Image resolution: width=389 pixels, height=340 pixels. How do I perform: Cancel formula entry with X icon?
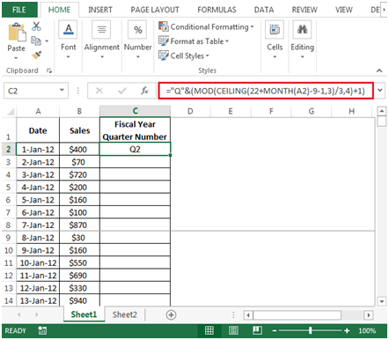click(99, 91)
